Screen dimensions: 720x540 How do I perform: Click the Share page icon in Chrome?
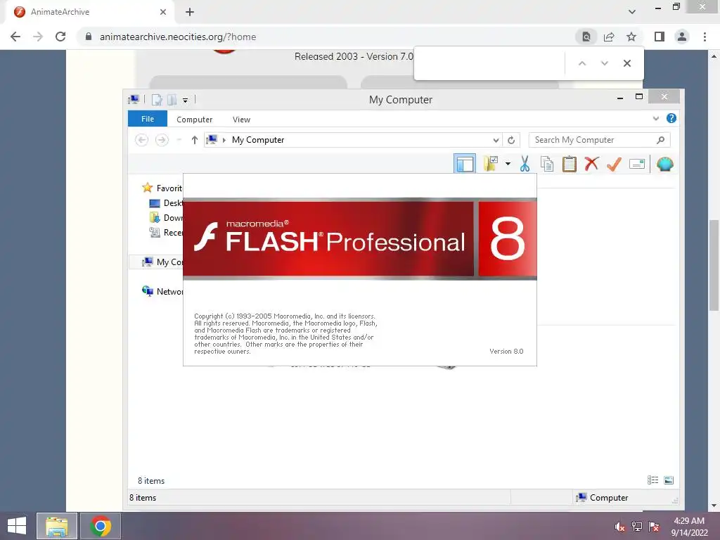609,37
